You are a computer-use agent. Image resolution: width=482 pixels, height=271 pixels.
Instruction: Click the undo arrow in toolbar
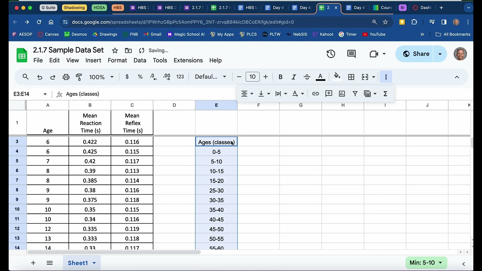tap(40, 77)
